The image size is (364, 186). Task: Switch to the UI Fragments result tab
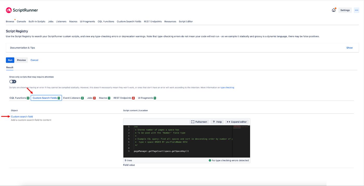tap(147, 98)
